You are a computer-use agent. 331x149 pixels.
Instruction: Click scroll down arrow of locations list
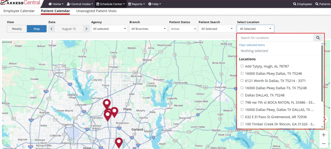322,127
